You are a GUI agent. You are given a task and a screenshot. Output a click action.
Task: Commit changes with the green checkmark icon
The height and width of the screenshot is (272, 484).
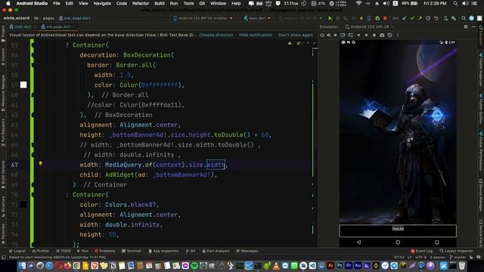(x=412, y=18)
